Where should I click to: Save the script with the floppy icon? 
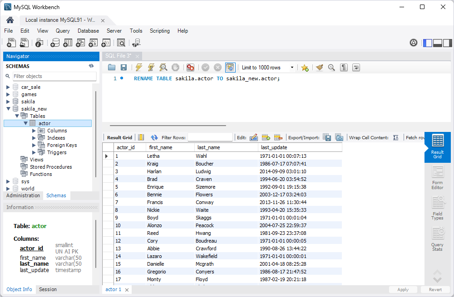pos(123,68)
